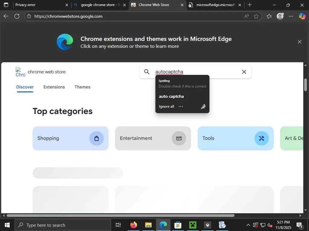Screen dimensions: 309x231
Task: Clear the autocaptcha search text
Action: pyautogui.click(x=244, y=72)
